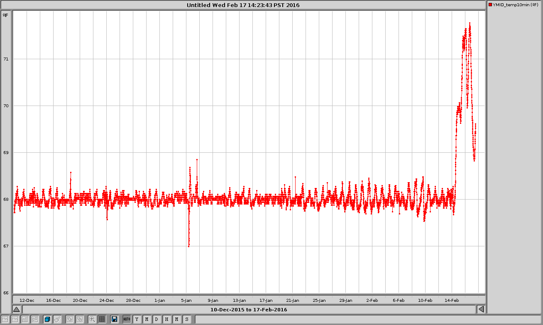Click the 24-Dec time axis label
This screenshot has width=543, height=325.
tap(107, 300)
